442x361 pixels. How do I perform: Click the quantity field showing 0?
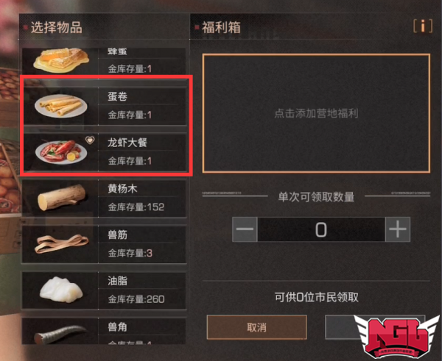(x=321, y=229)
